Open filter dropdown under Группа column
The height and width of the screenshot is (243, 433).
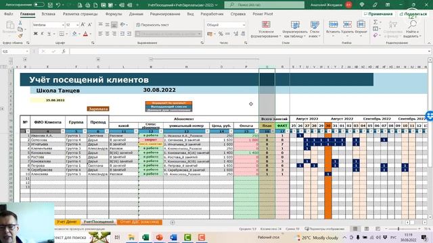(85, 132)
